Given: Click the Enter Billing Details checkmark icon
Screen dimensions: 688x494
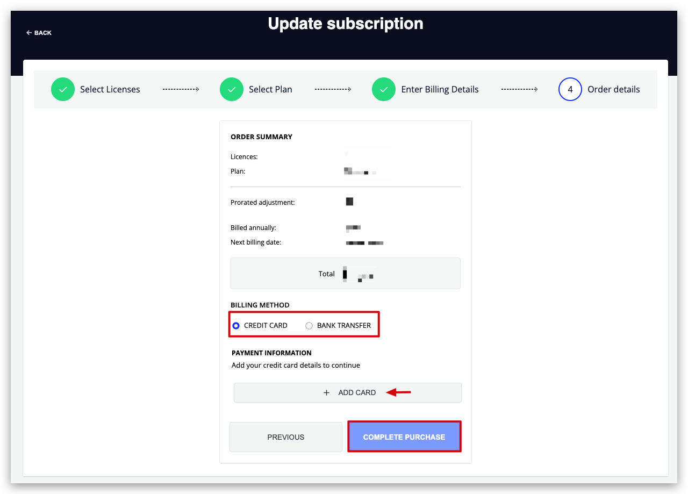Looking at the screenshot, I should pyautogui.click(x=384, y=89).
